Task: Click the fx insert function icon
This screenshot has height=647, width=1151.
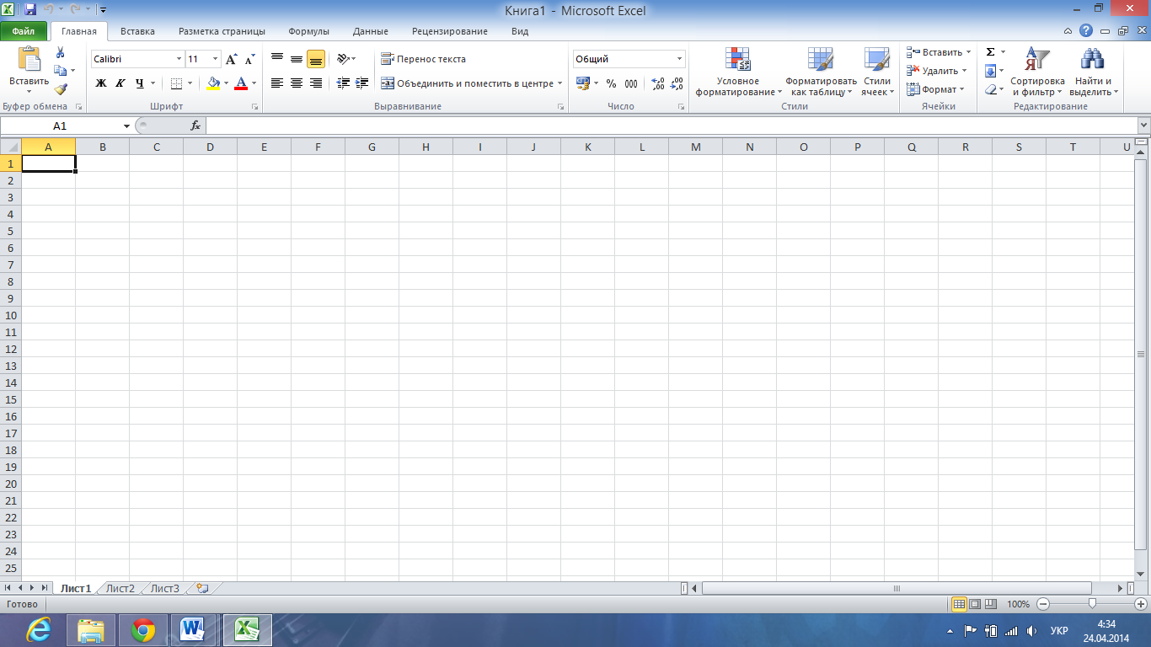Action: [195, 126]
